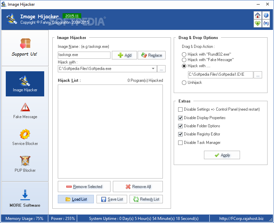The image size is (274, 223).
Task: Open MORE Software download section
Action: point(25,199)
